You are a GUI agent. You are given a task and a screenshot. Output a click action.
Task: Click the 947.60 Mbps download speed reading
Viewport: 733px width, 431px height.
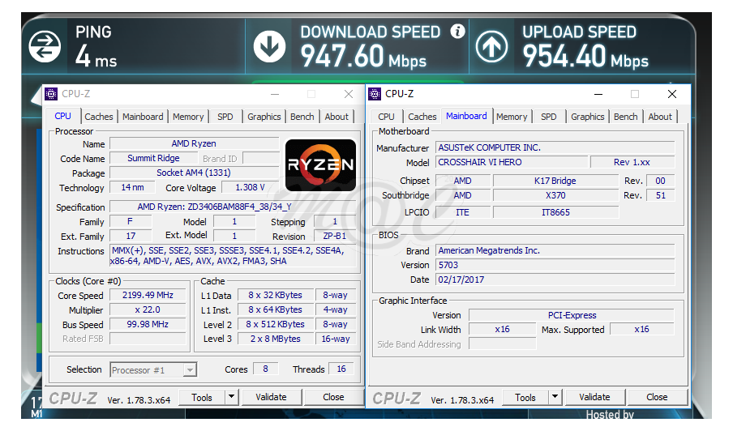point(363,56)
